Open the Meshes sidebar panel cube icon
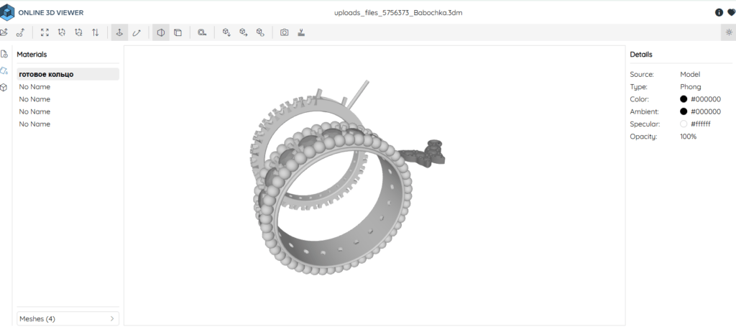Screen dimensions: 736x327 4,87
